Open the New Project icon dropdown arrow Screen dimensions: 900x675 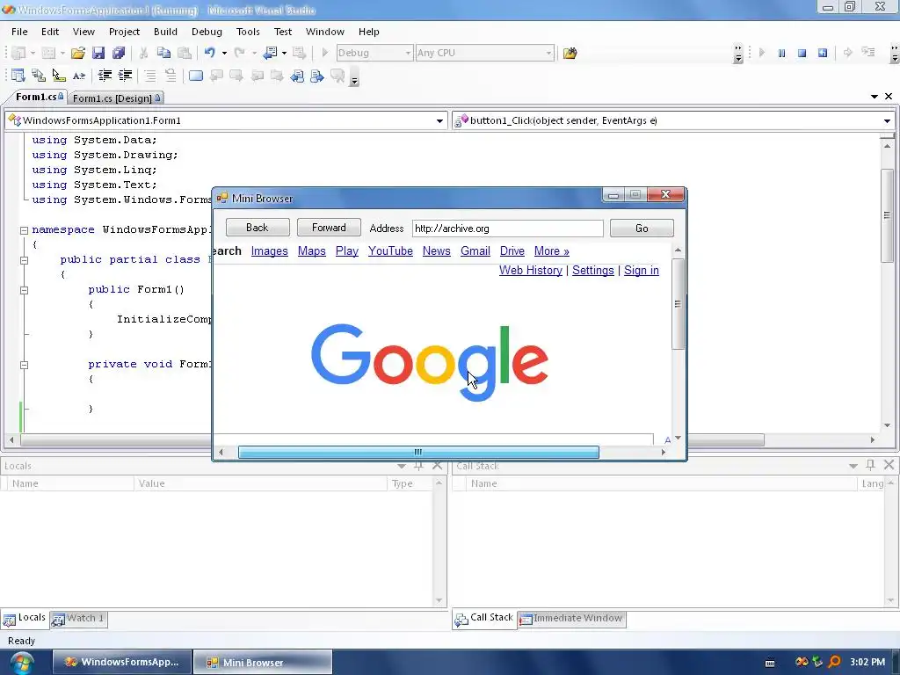click(33, 53)
